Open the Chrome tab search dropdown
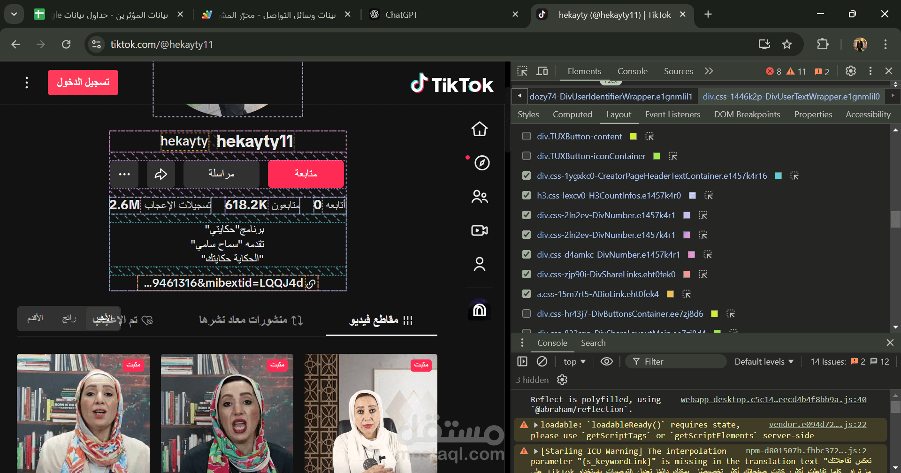The width and height of the screenshot is (901, 473). (14, 14)
